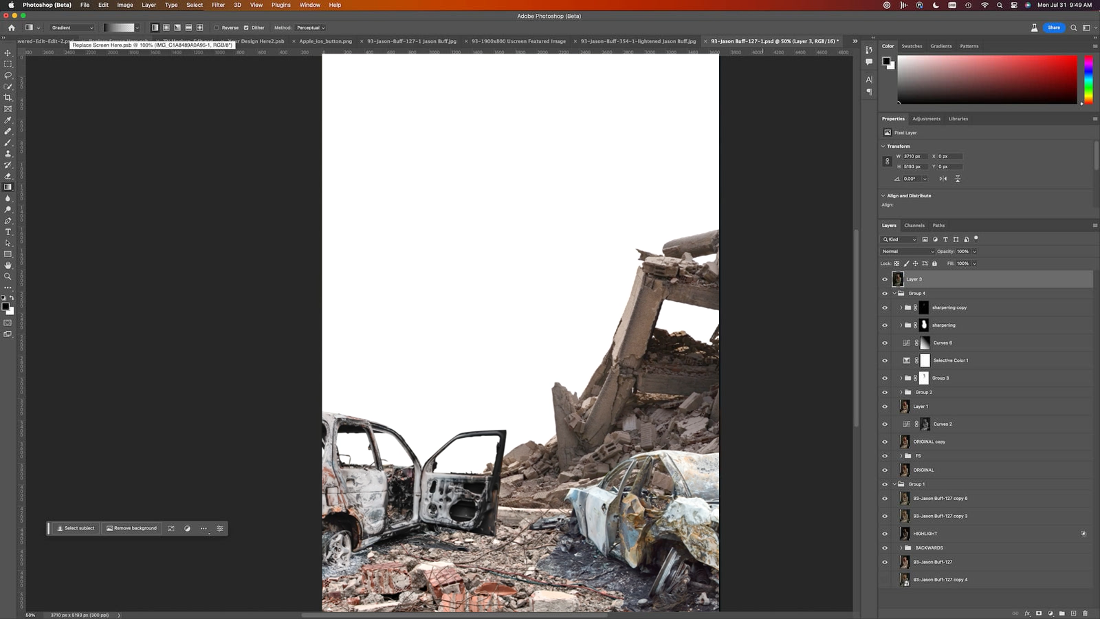This screenshot has height=619, width=1100.
Task: Choose the Horizontal Type tool
Action: click(x=8, y=232)
